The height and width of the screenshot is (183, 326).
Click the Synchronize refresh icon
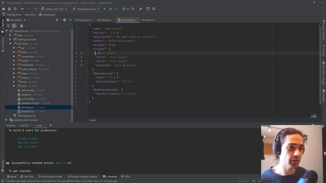point(15,9)
